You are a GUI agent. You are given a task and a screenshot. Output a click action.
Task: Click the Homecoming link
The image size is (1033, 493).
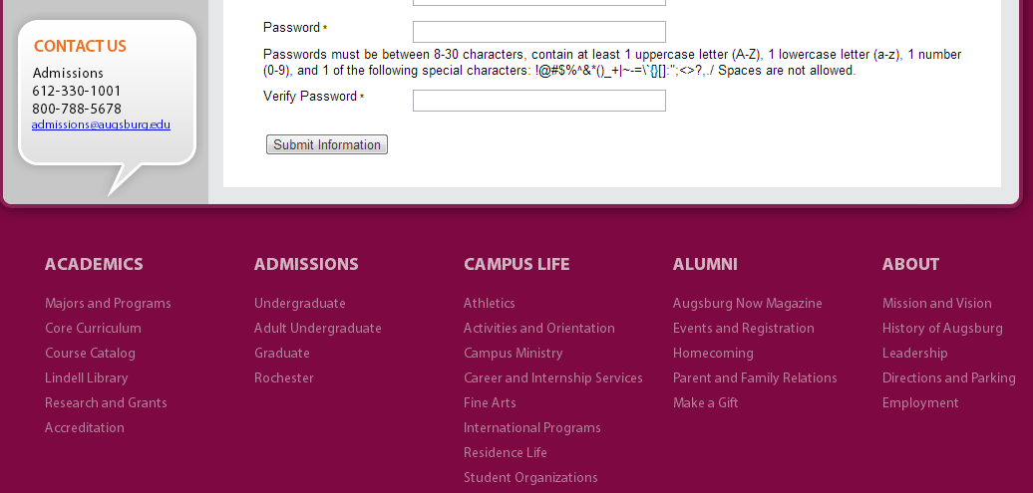[x=713, y=353]
